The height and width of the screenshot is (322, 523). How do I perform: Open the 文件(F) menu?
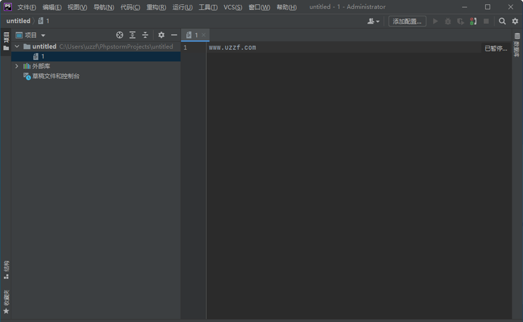point(27,7)
